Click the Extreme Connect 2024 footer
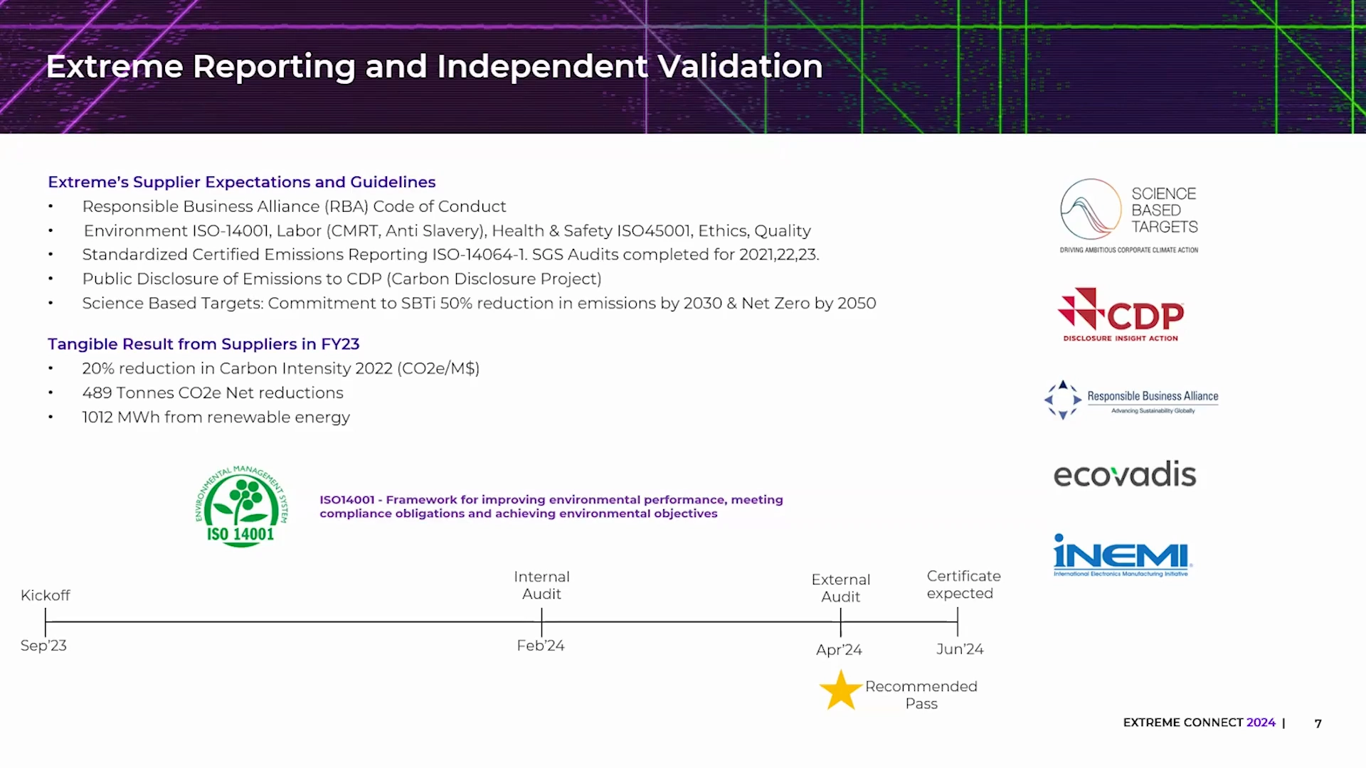 click(1199, 722)
